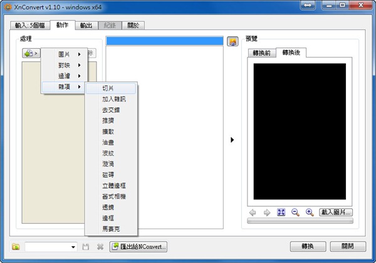
Task: Choose 加入雜訊 from the submenu
Action: [x=111, y=99]
